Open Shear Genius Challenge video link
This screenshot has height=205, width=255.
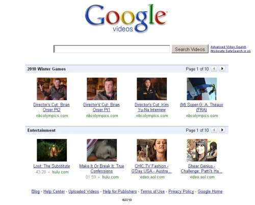tap(201, 169)
